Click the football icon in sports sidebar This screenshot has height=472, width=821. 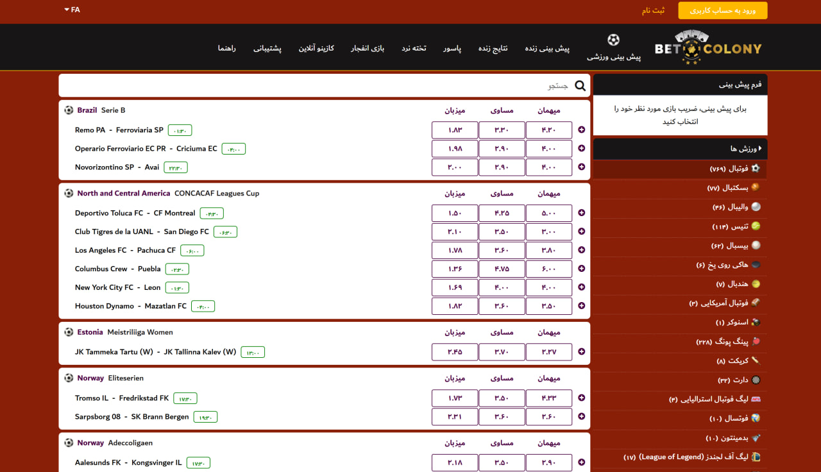(756, 168)
